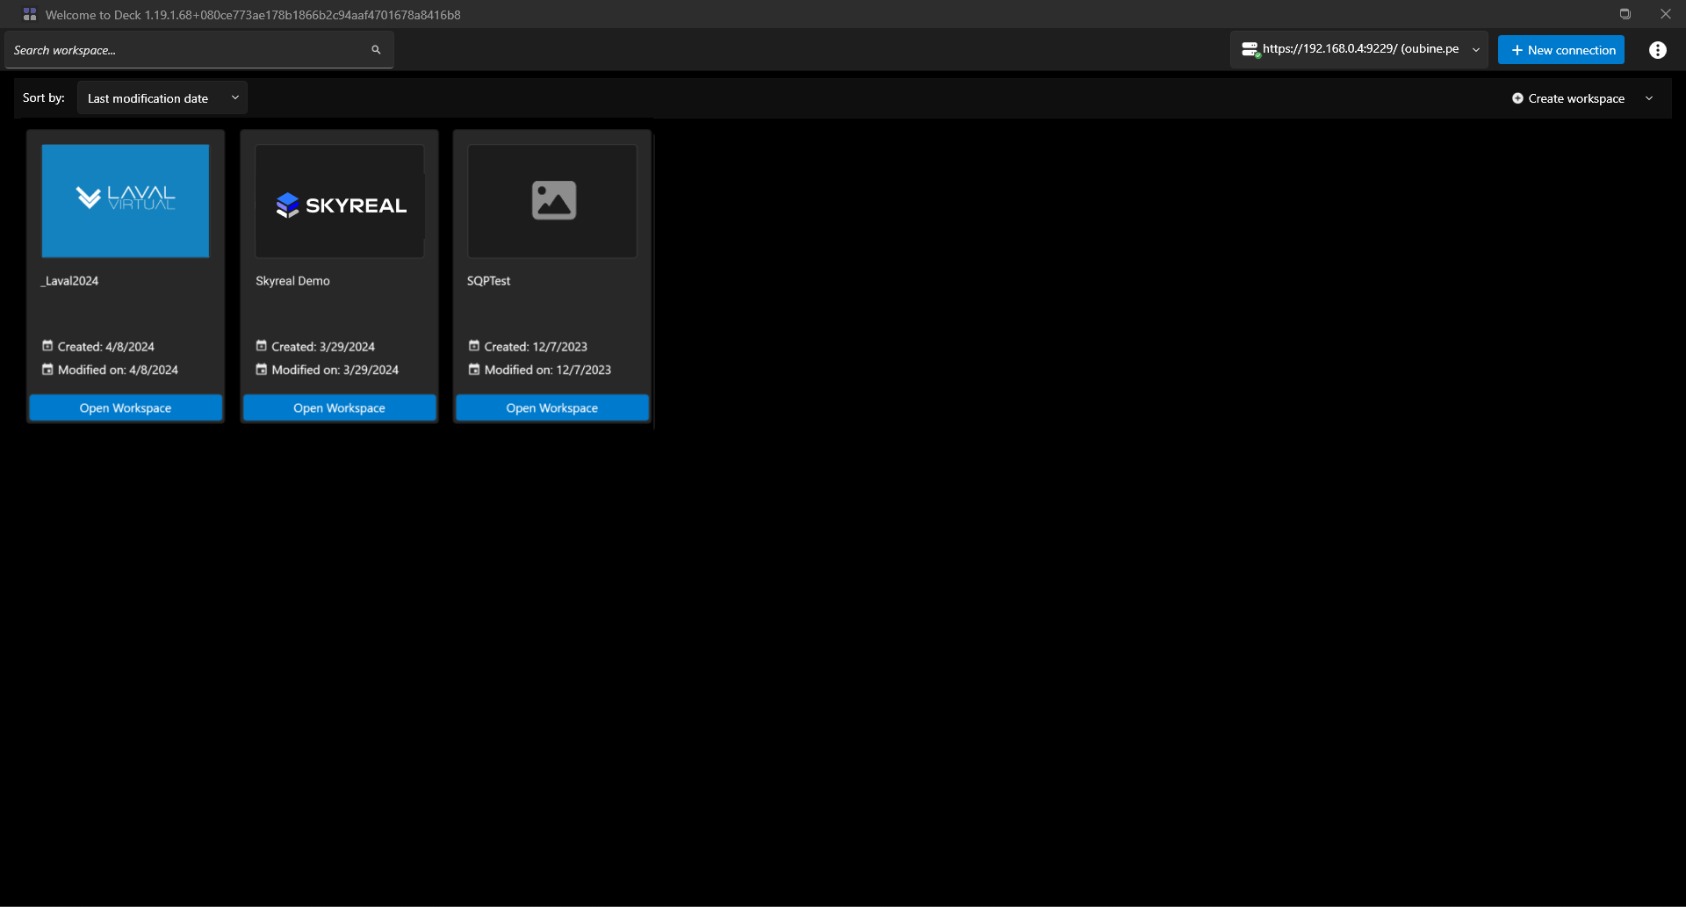The image size is (1686, 907).
Task: Open Workspace for SQPTest
Action: pos(551,407)
